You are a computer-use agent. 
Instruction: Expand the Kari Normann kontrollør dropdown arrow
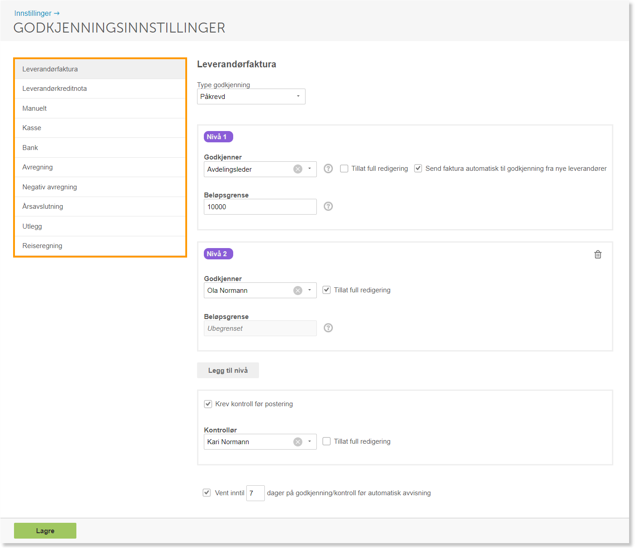click(310, 441)
